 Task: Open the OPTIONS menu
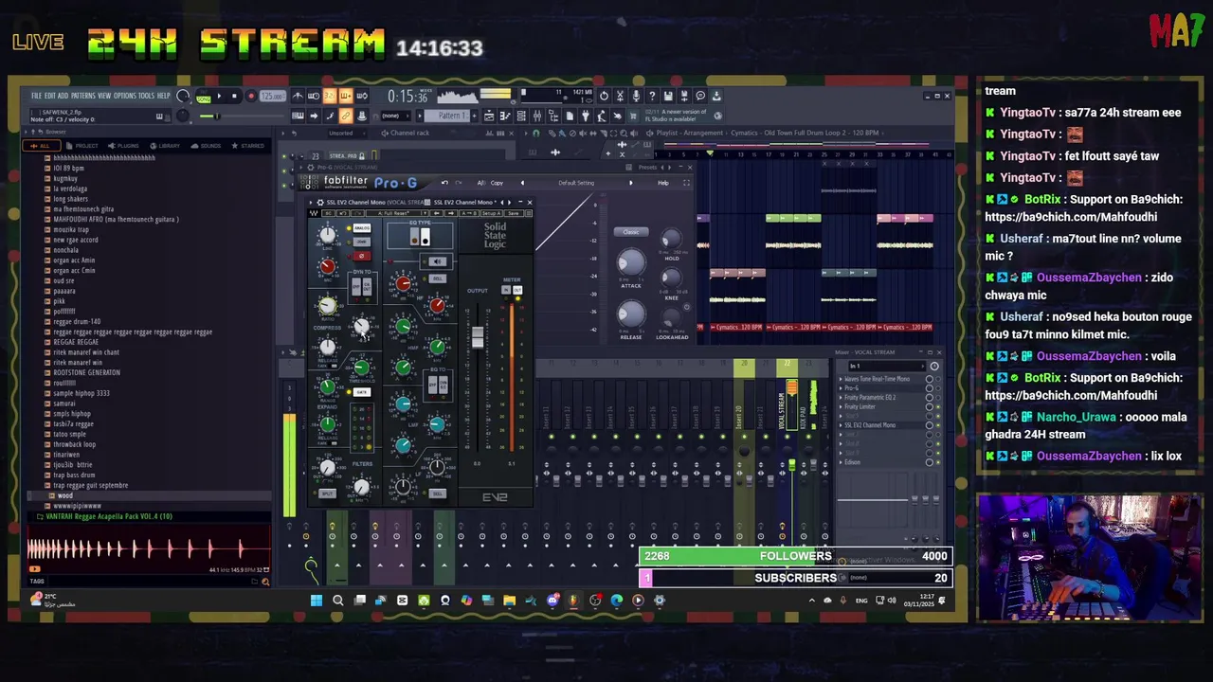[125, 96]
